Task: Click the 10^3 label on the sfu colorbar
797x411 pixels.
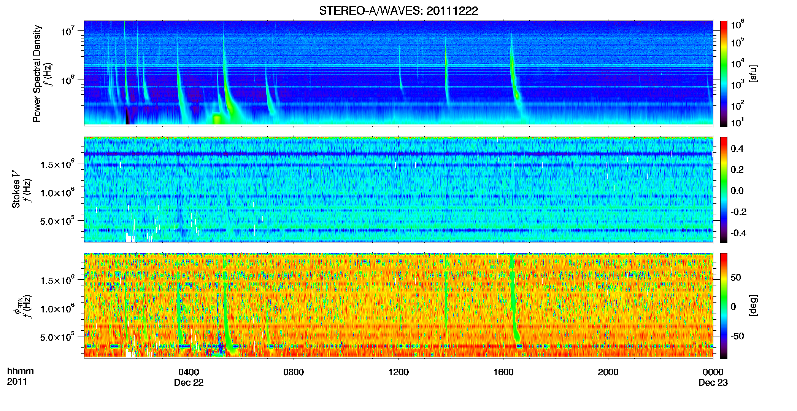Action: (738, 84)
